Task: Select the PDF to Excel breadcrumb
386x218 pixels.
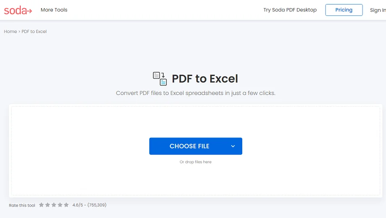Action: [34, 32]
